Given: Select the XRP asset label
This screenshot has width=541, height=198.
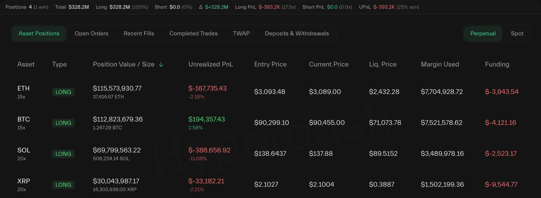Looking at the screenshot, I should (x=24, y=181).
